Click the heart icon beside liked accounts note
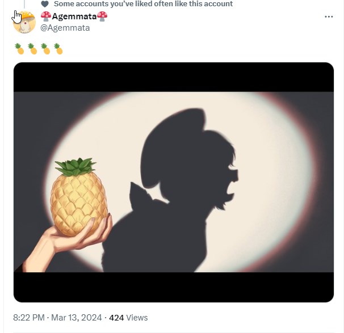The height and width of the screenshot is (333, 344). pos(45,4)
